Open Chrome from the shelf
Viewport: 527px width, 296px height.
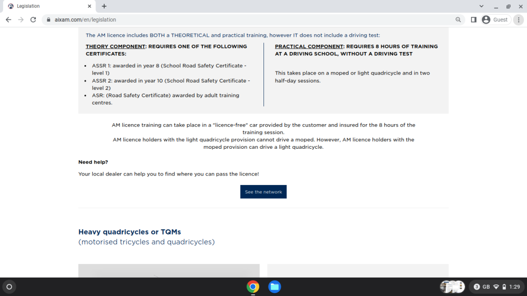pos(253,287)
